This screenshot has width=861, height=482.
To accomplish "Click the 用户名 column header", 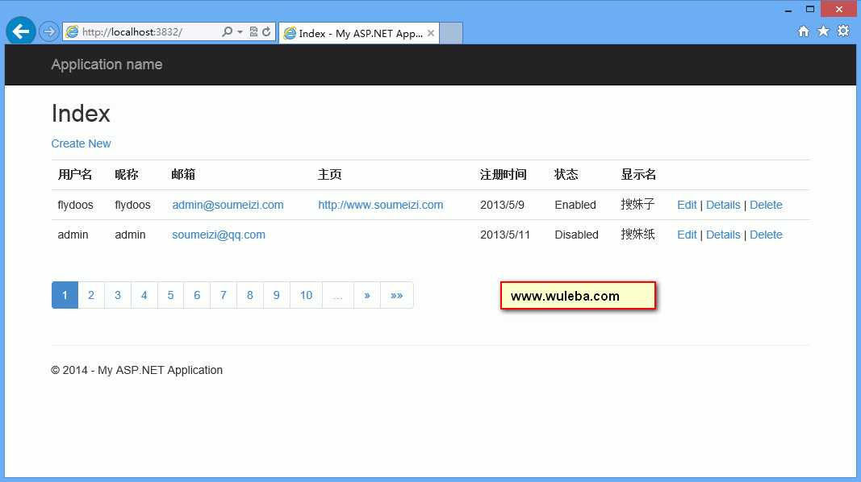I will (75, 174).
